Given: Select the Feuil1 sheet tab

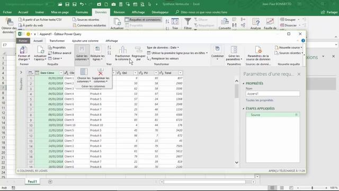Looking at the screenshot, I should tap(32, 181).
